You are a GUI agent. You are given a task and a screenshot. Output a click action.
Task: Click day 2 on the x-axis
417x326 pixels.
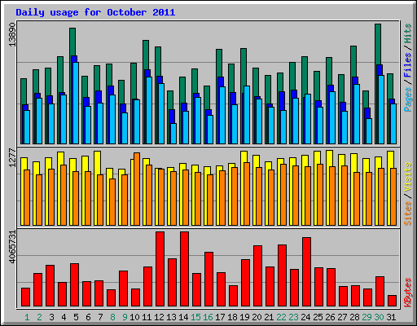pos(39,317)
